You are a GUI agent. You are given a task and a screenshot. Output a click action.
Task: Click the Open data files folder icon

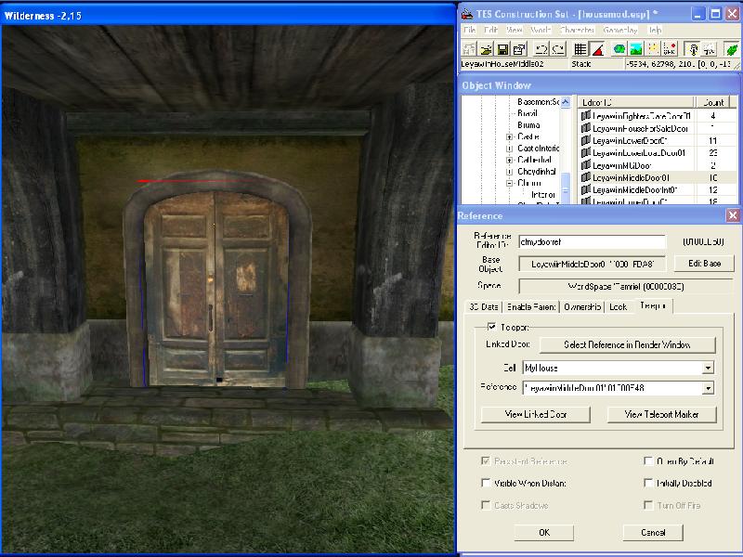[x=486, y=49]
